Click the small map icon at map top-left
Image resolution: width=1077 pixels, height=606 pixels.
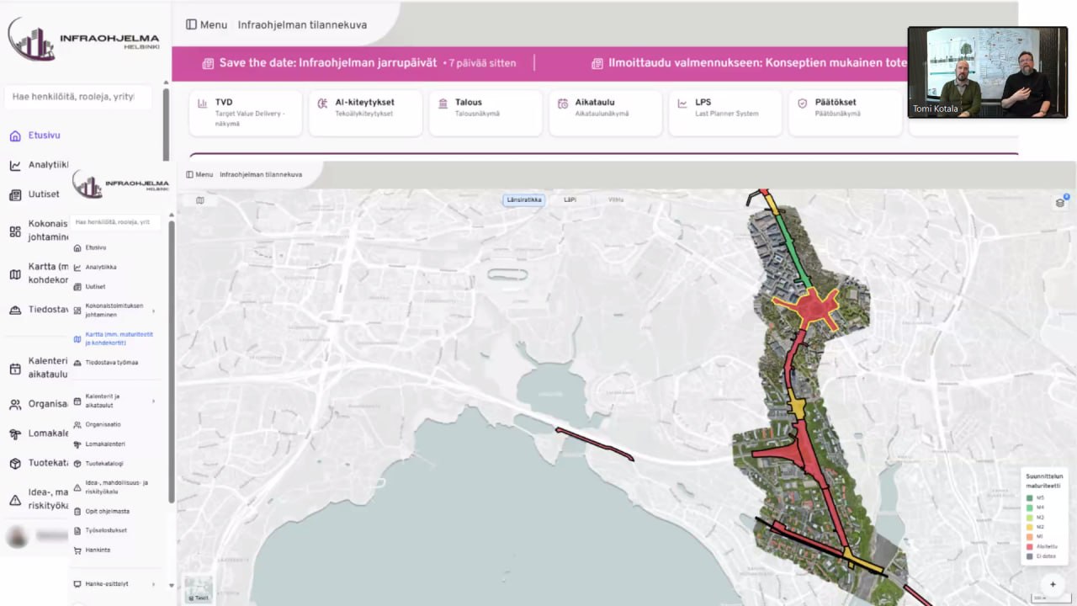click(199, 200)
